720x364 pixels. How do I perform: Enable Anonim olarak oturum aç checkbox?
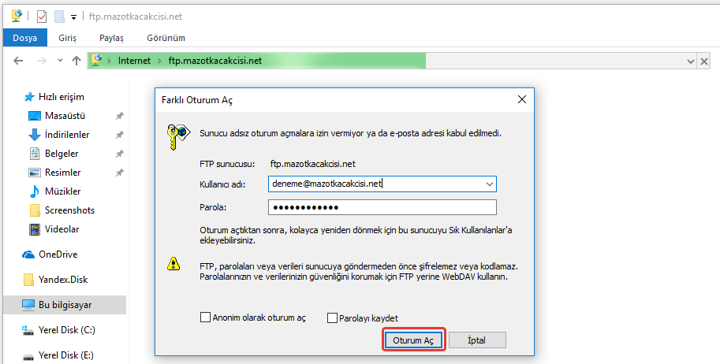point(206,318)
